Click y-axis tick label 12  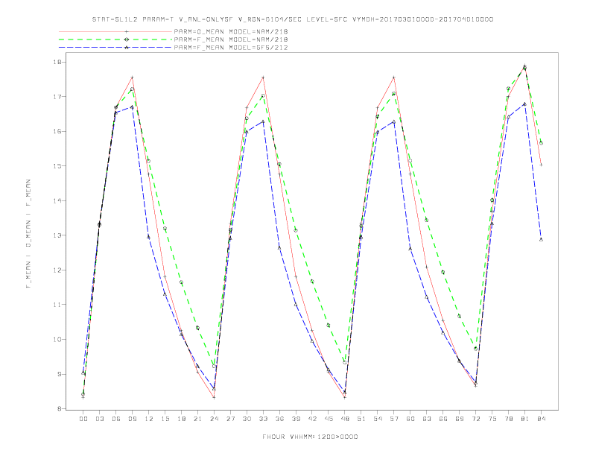(x=57, y=270)
